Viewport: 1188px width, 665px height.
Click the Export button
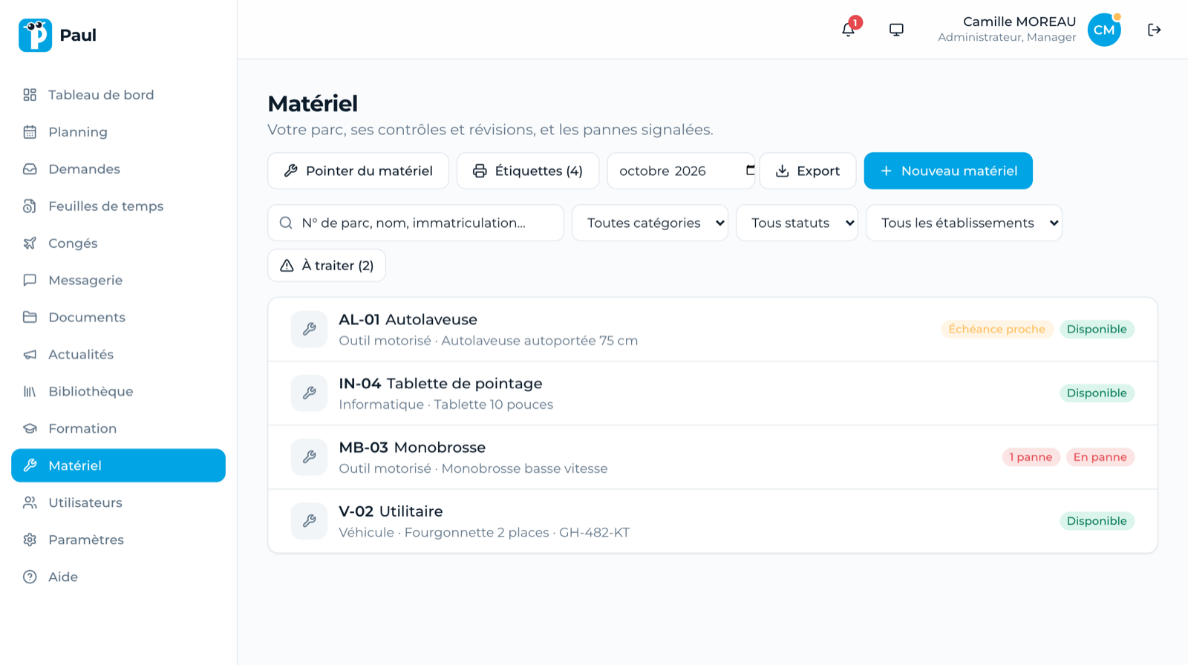(807, 171)
